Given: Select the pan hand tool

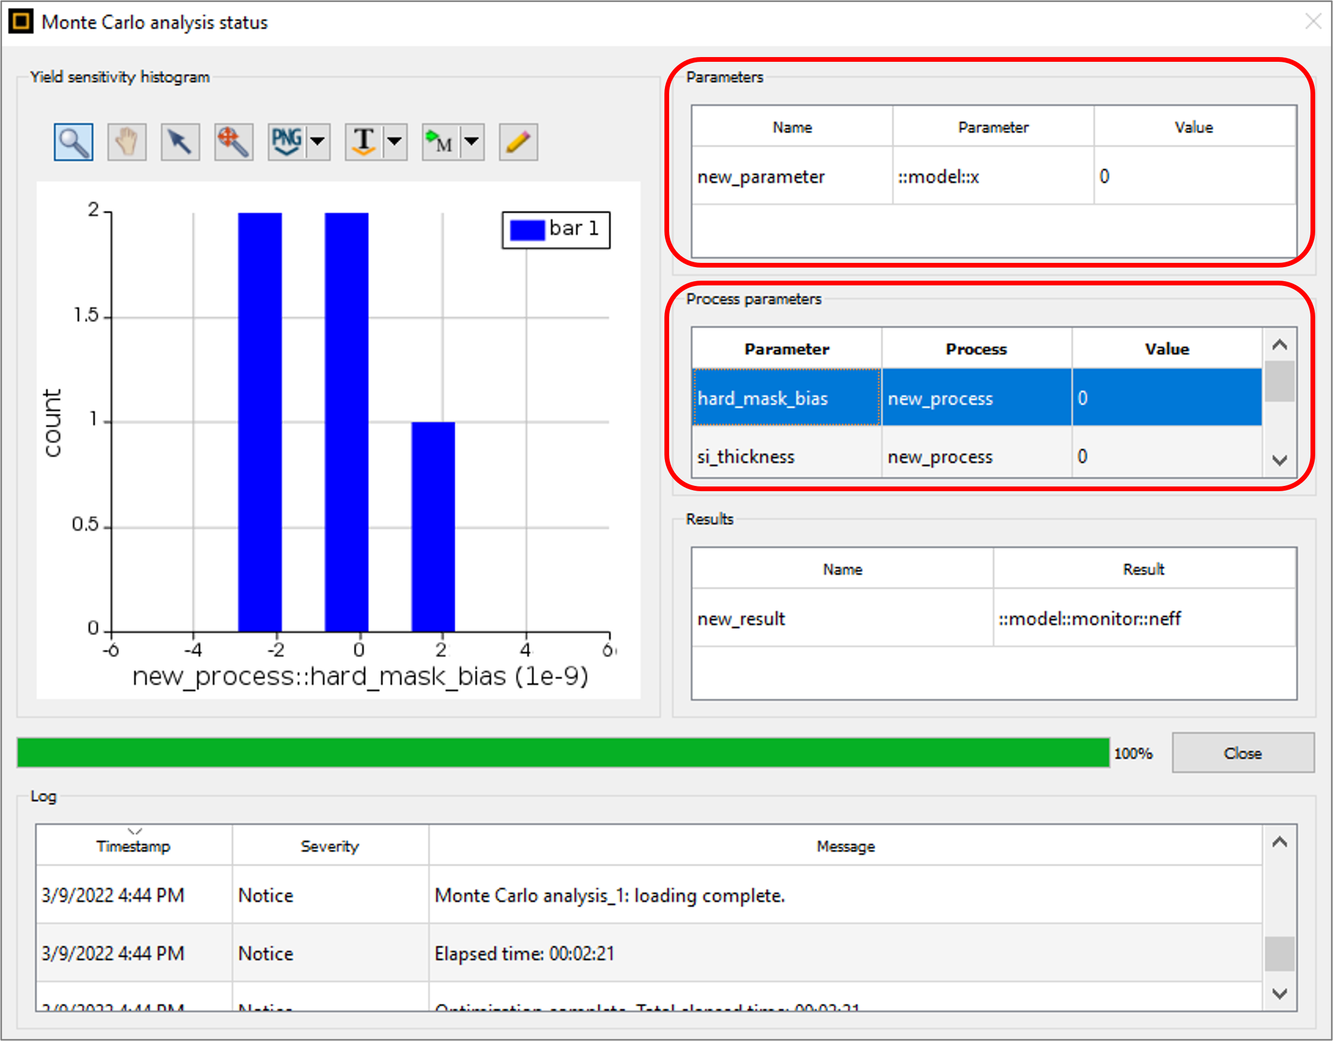Looking at the screenshot, I should pos(127,142).
